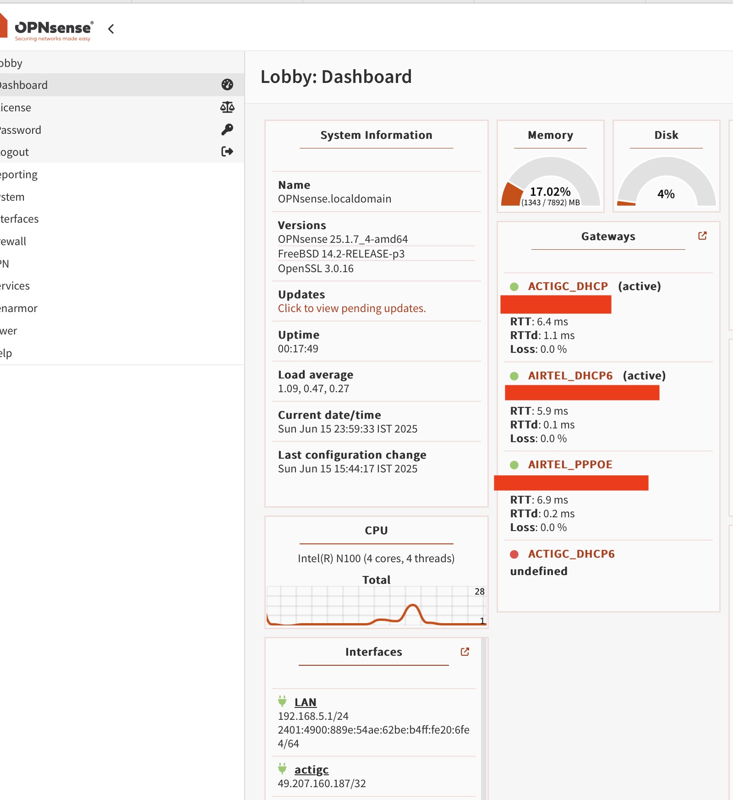
Task: Select Dashboard in the Lobby menu
Action: pos(122,85)
